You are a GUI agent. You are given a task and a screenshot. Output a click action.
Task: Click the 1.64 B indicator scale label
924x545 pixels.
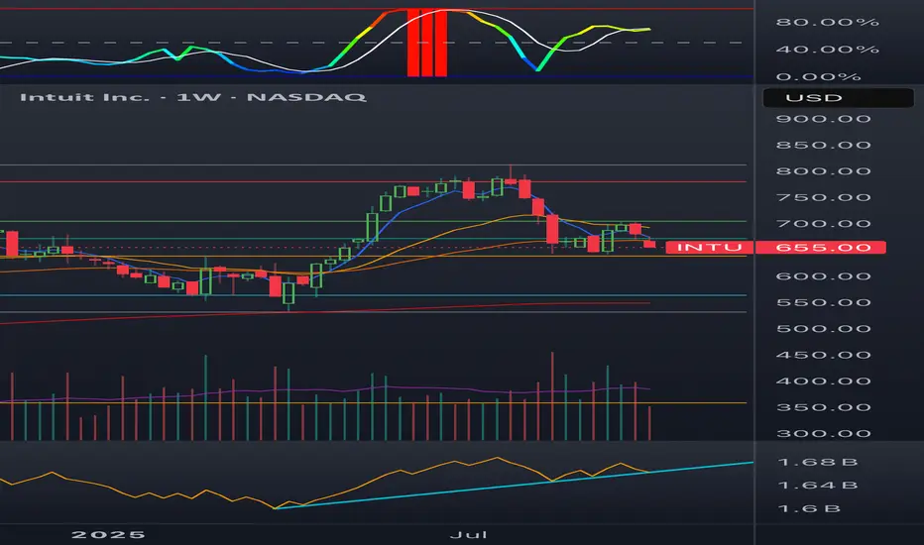(x=818, y=486)
